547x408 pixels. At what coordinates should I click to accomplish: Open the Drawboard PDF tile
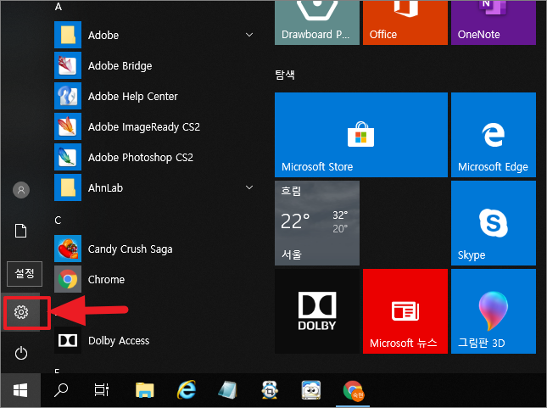(x=317, y=22)
